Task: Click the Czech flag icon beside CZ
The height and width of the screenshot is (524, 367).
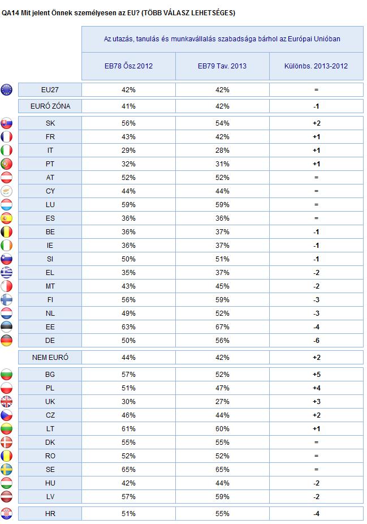Action: pyautogui.click(x=6, y=415)
